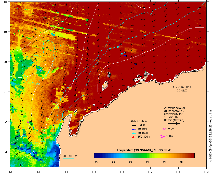Click the latitude axis label '-22'
This screenshot has height=173, width=214.
click(4, 122)
